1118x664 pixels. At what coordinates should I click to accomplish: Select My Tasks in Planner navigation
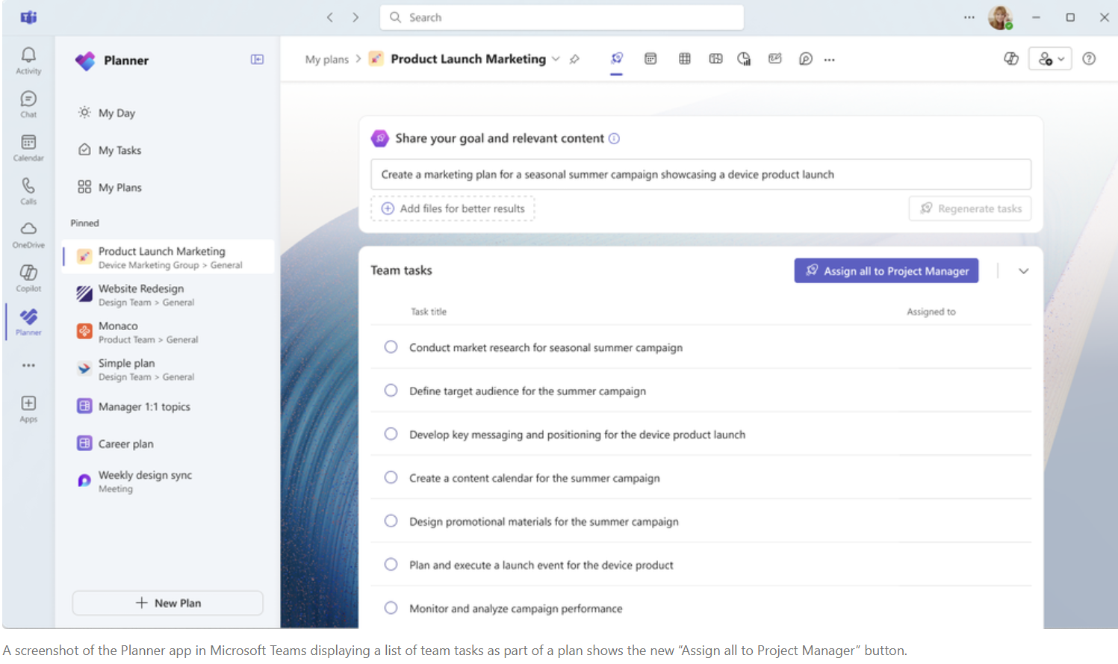(x=119, y=150)
